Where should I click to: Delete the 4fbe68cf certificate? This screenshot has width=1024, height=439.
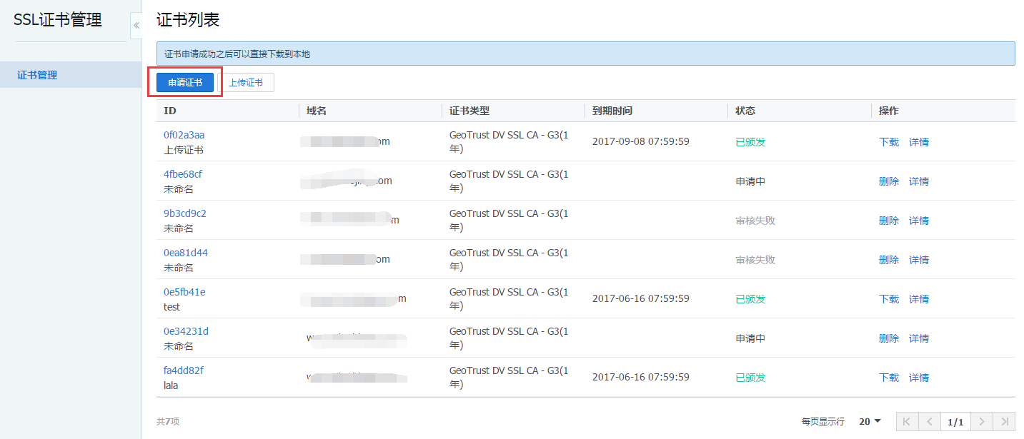click(889, 181)
